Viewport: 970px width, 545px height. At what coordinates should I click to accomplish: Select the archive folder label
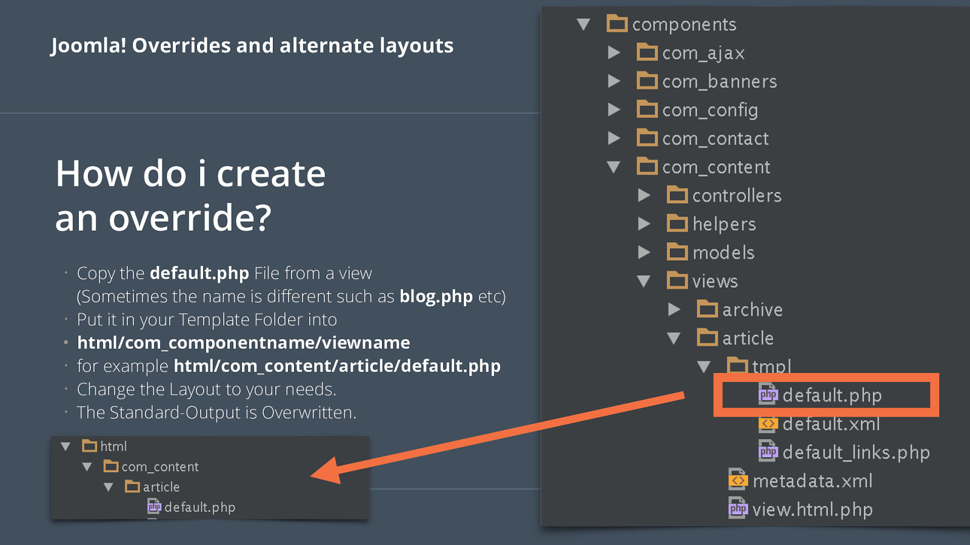pos(752,309)
